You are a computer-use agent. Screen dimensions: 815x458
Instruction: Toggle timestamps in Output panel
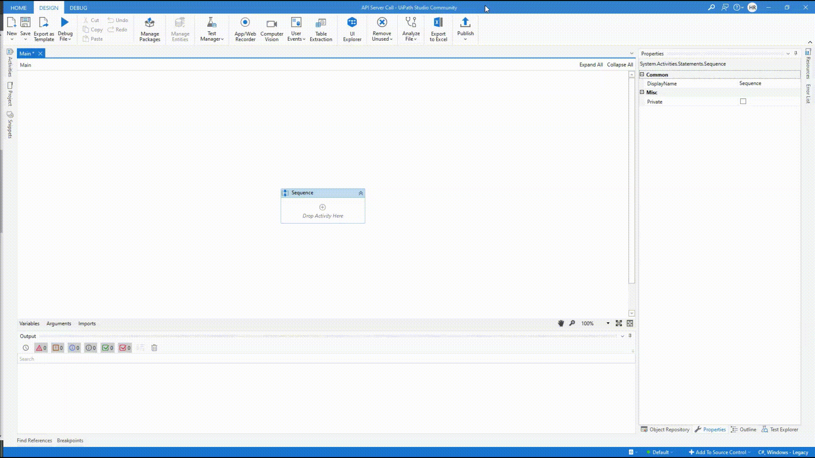[x=26, y=348]
